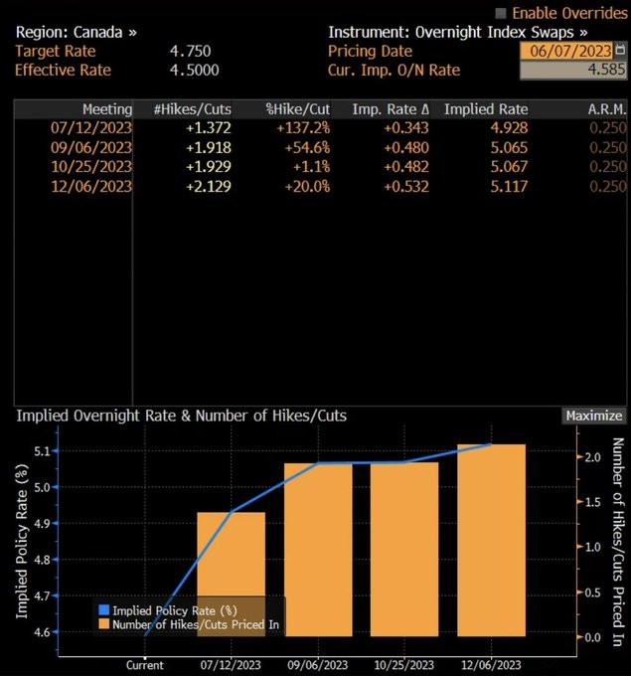The image size is (631, 676).
Task: Click the orange Hikes/Cuts Priced In legend swatch
Action: pyautogui.click(x=104, y=624)
